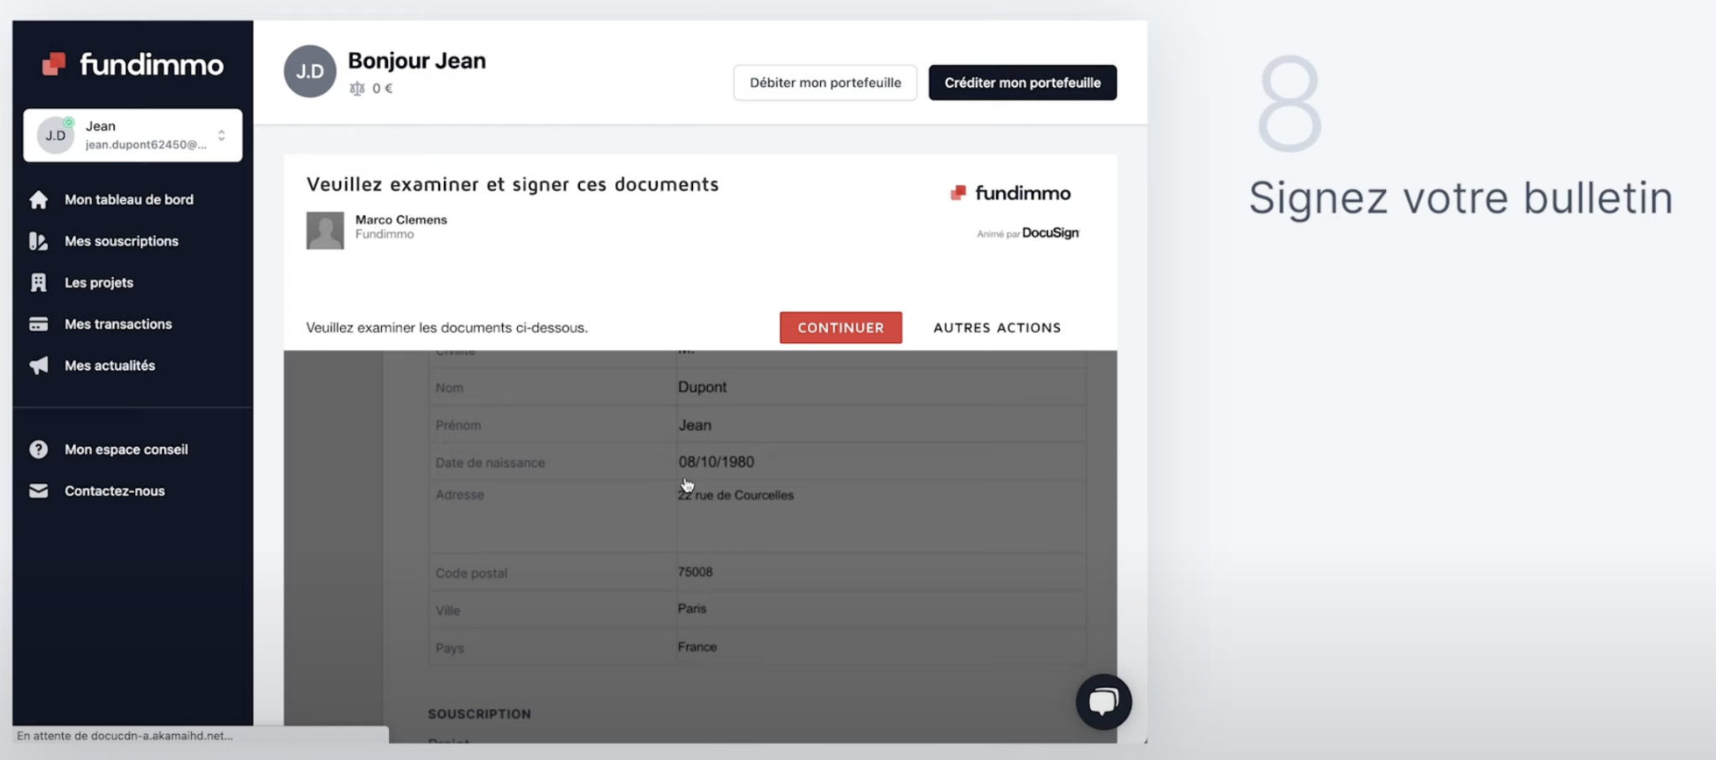The height and width of the screenshot is (760, 1716).
Task: Click Créditer mon portefeuille button
Action: point(1022,83)
